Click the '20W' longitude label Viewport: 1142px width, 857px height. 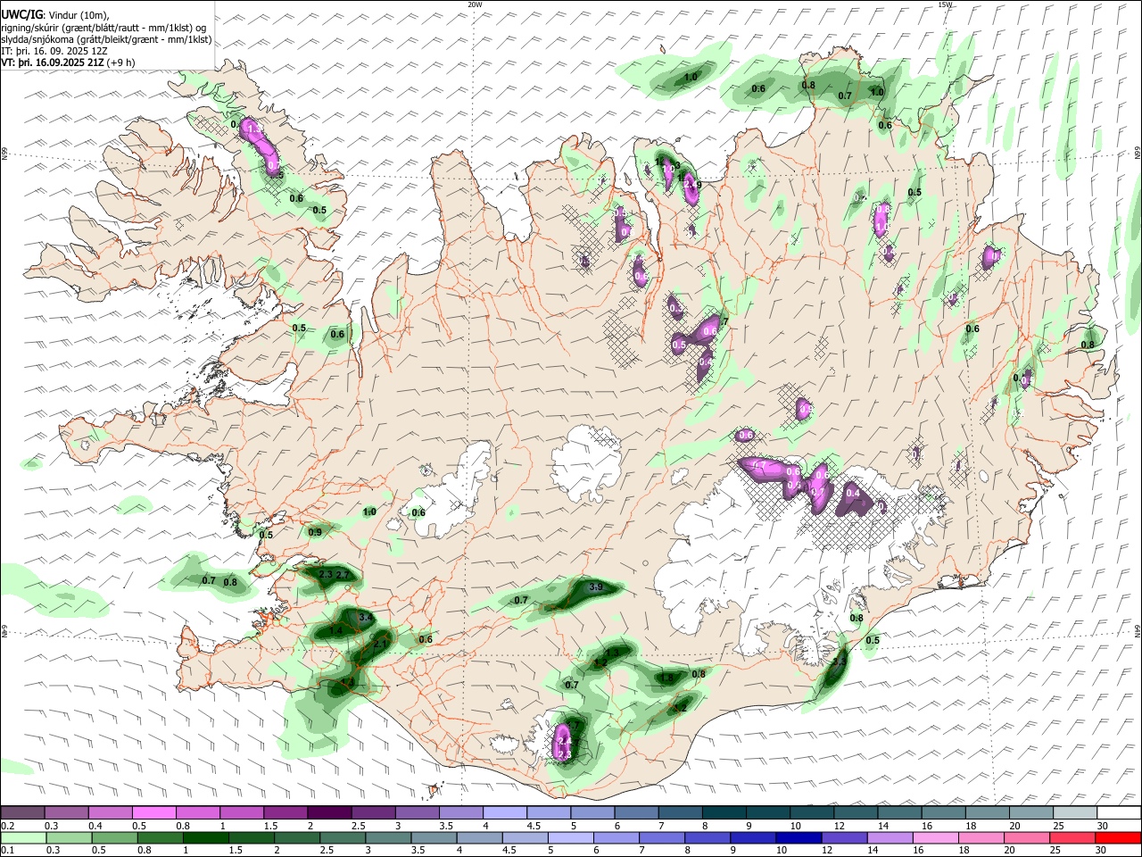tap(475, 4)
